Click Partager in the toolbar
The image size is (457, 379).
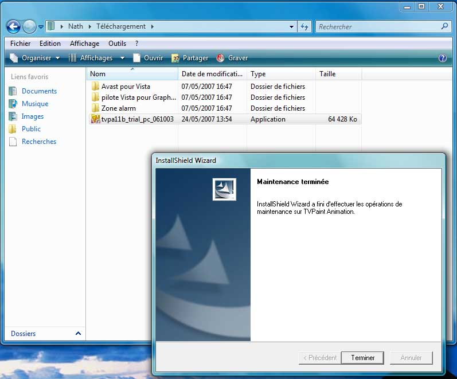point(190,58)
